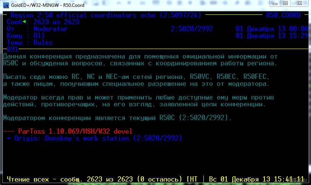The image size is (311, 185).
Task: Click the line 'Модератором конференции является текущий R50C'
Action: point(117,118)
